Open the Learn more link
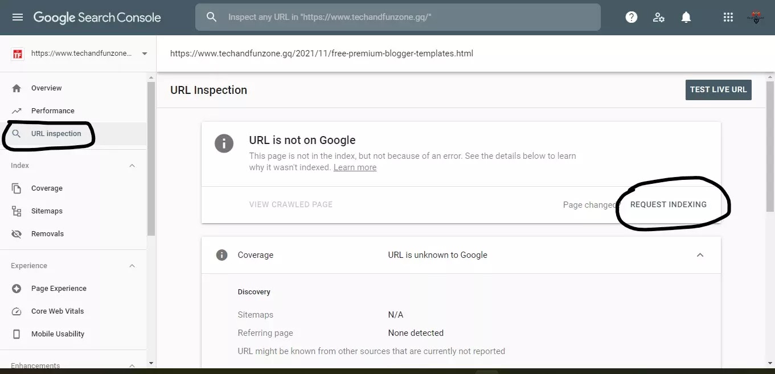775x374 pixels. pos(355,167)
